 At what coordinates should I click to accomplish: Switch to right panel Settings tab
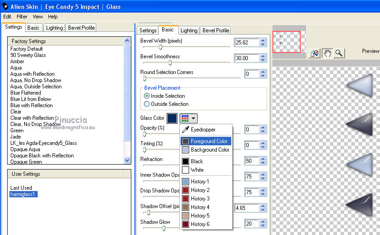tap(148, 30)
